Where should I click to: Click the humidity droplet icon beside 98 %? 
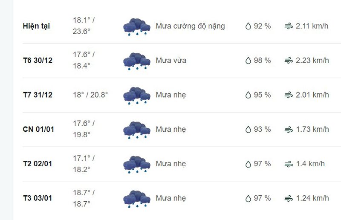pos(248,61)
